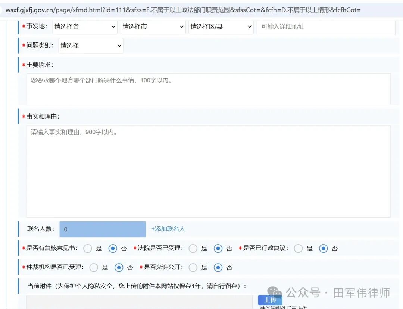403x309 pixels.
Task: Click the district dropdown chevron icon
Action: 249,27
